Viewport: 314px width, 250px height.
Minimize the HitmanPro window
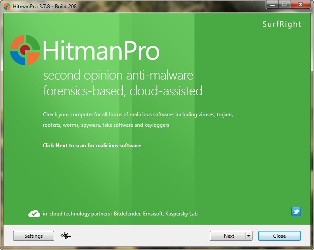pyautogui.click(x=272, y=5)
